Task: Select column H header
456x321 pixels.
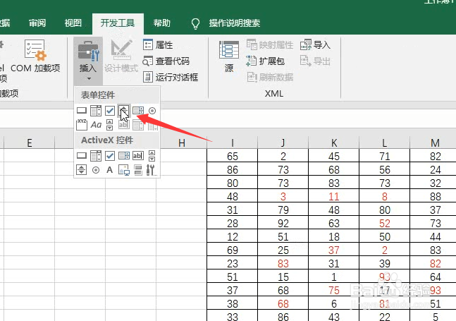Action: point(181,143)
